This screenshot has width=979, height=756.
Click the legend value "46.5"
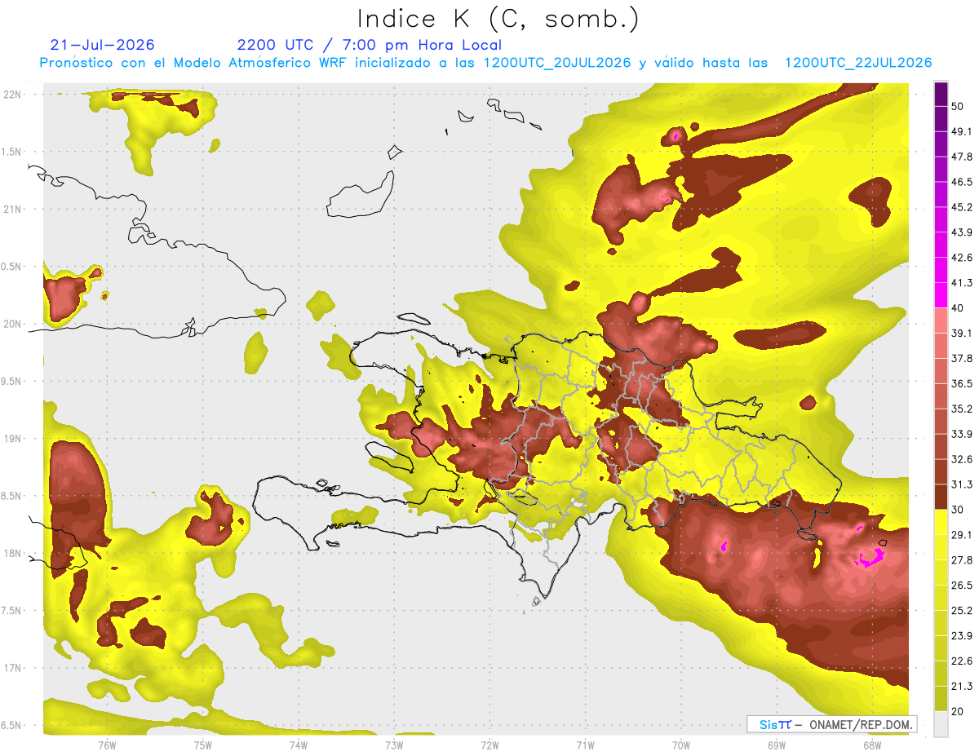962,182
